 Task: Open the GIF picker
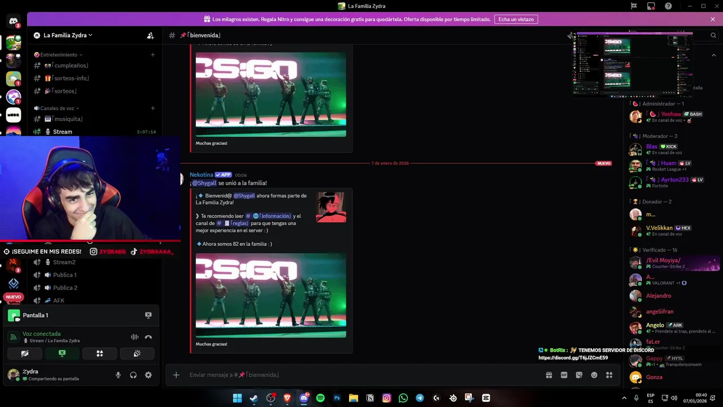564,375
